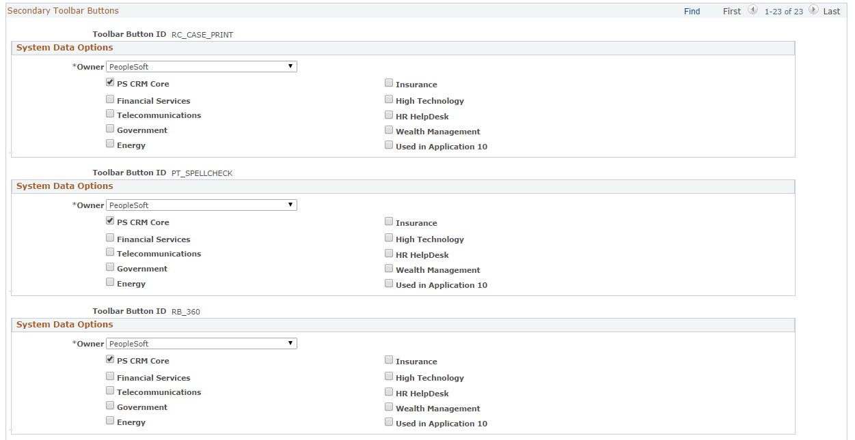Select Insurance checkbox under PT_SPELLCHECK

389,222
